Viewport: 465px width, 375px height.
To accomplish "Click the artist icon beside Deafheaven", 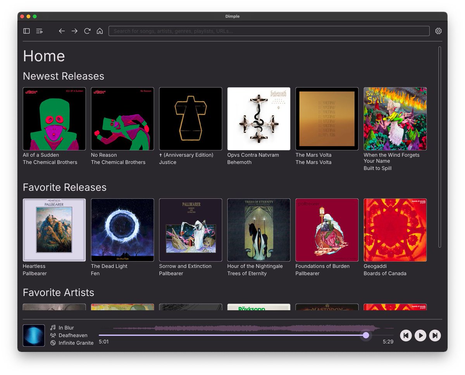I will pos(53,335).
